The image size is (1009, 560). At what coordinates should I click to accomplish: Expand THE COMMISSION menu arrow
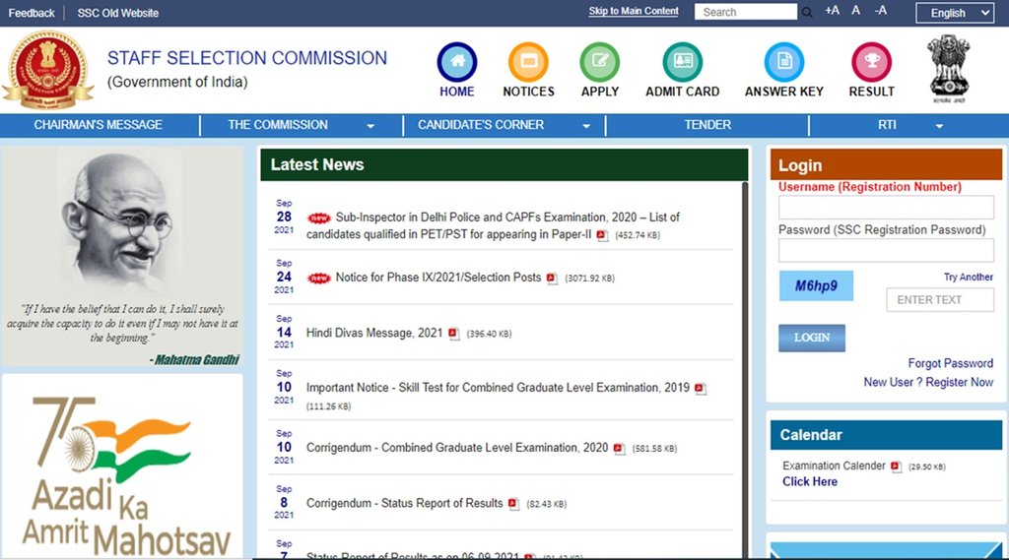point(370,126)
